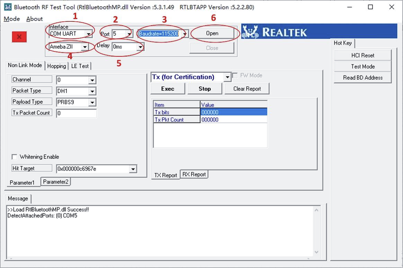The height and width of the screenshot is (268, 403).
Task: Click the Read BD Address button
Action: click(362, 77)
